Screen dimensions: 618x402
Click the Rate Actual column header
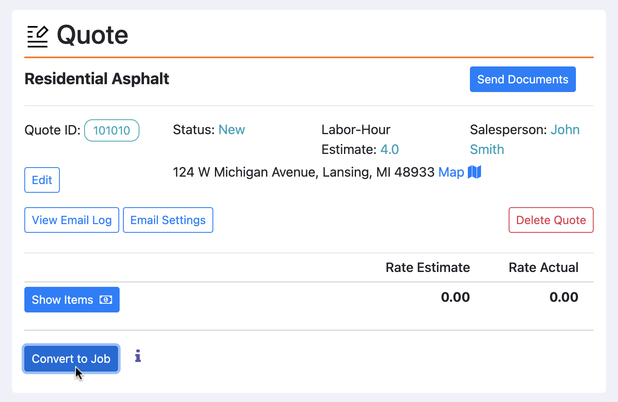(x=543, y=267)
